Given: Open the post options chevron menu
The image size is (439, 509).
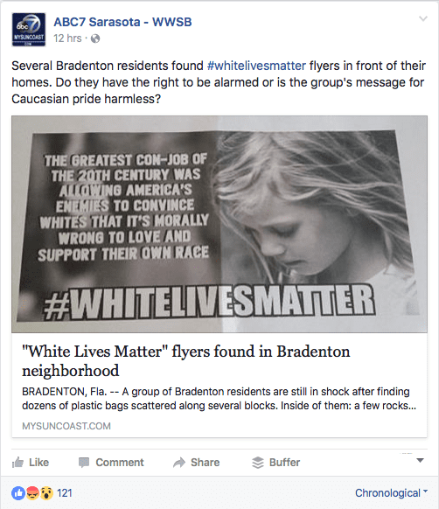Looking at the screenshot, I should pos(422,18).
